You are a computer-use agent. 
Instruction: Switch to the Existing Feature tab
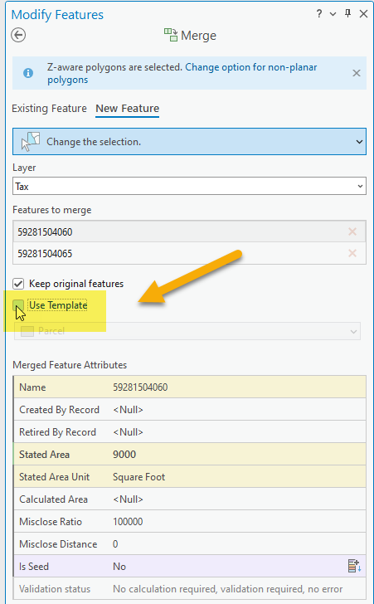[49, 109]
